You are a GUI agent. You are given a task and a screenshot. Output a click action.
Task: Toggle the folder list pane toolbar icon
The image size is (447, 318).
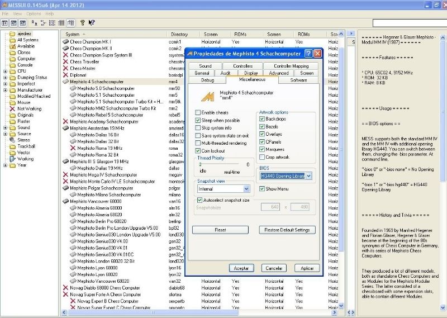point(4,23)
